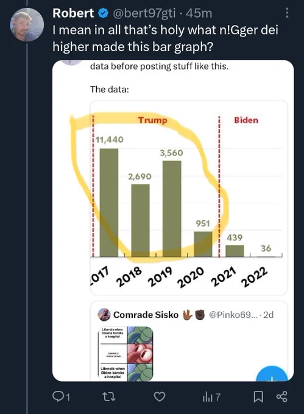Open the reply icon with 1 comment
Image resolution: width=304 pixels, height=414 pixels.
62,396
